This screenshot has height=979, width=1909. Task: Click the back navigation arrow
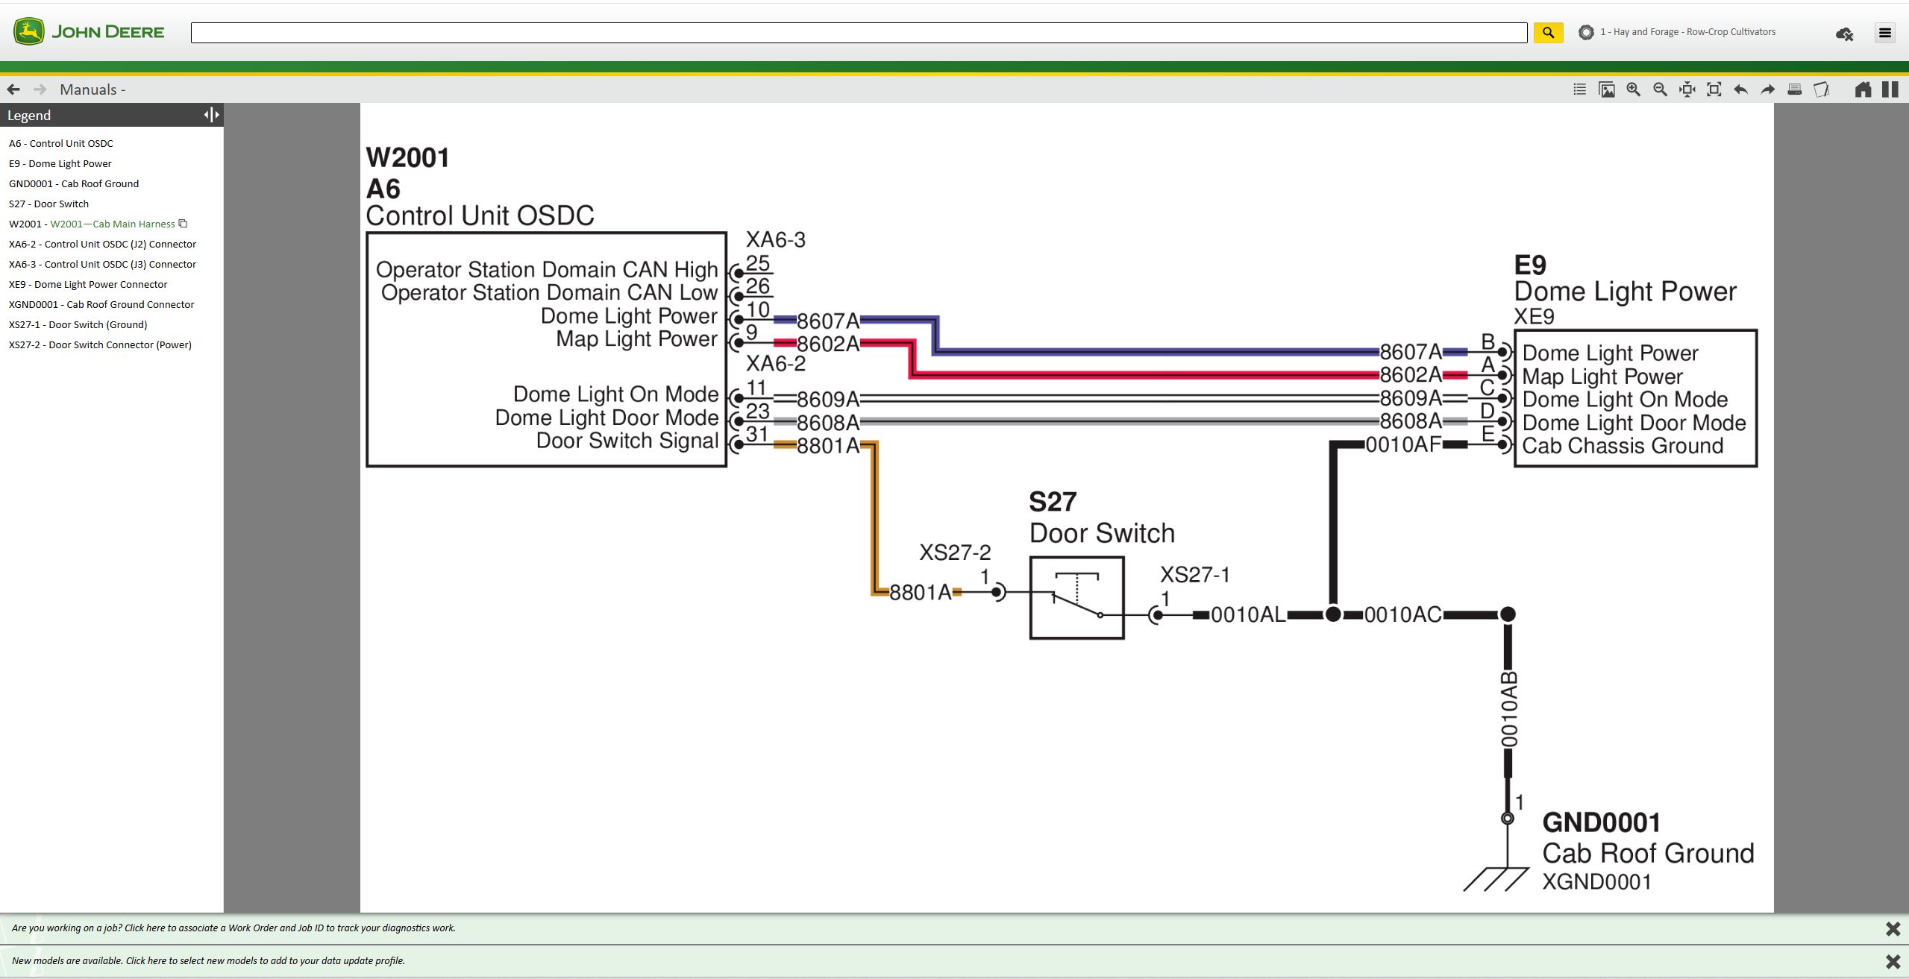click(13, 89)
